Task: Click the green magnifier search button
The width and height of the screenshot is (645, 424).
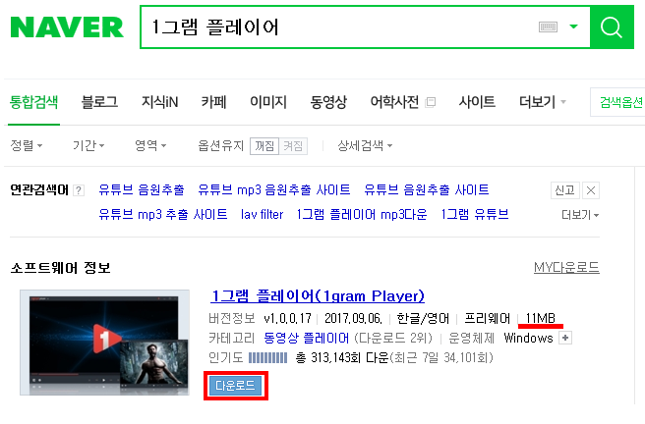Action: [612, 27]
